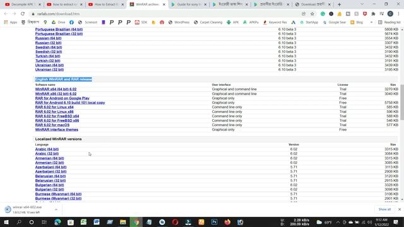Open the Excel taskbar icon
Image resolution: width=404 pixels, height=227 pixels.
click(83, 222)
